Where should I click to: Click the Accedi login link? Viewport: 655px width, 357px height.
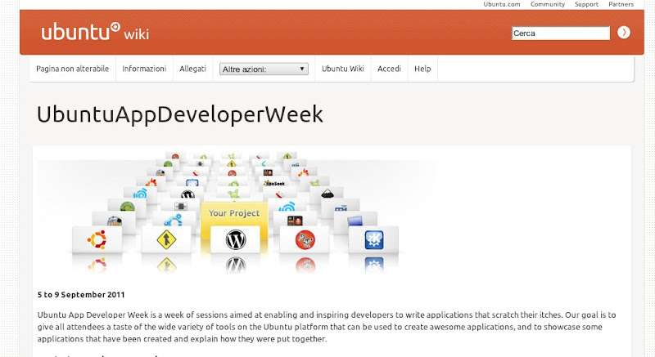pyautogui.click(x=390, y=69)
